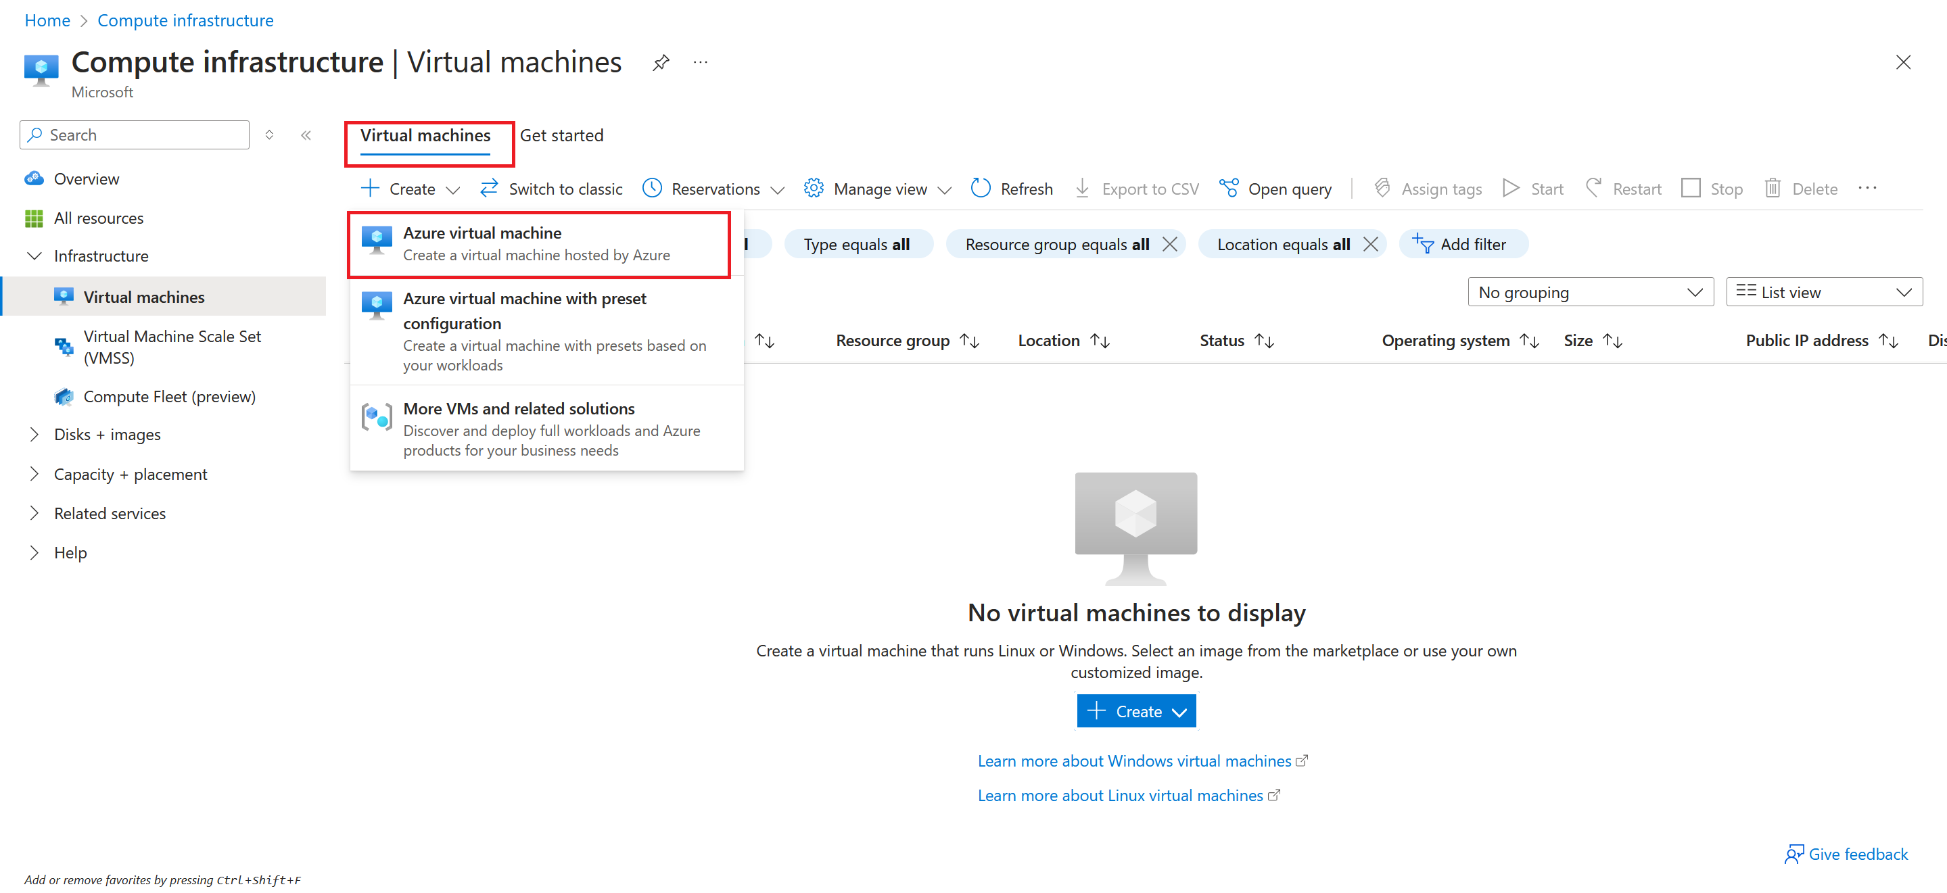Switch to the Virtual machines tab
Viewport: 1947px width, 893px height.
(425, 136)
